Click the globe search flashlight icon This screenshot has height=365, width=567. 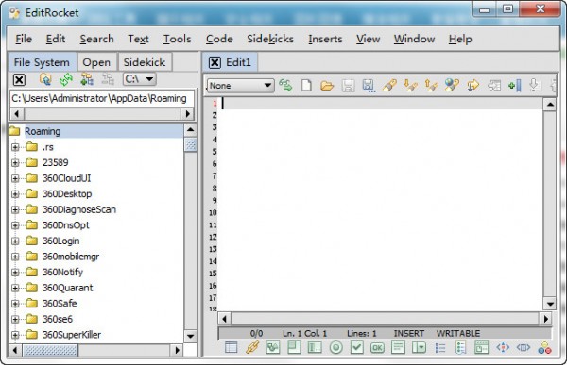point(452,86)
